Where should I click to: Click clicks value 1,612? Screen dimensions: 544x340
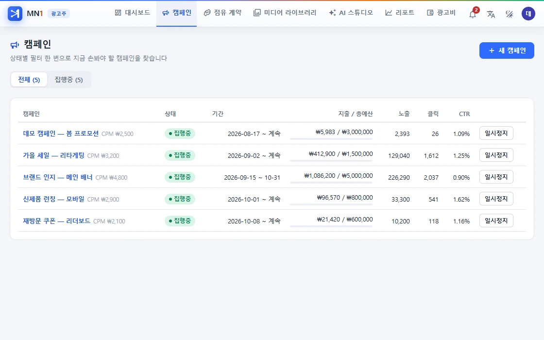pyautogui.click(x=431, y=156)
